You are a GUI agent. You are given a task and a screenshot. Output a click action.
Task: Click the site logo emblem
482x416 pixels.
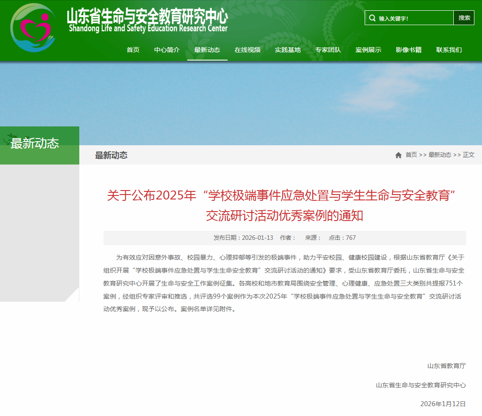[33, 28]
